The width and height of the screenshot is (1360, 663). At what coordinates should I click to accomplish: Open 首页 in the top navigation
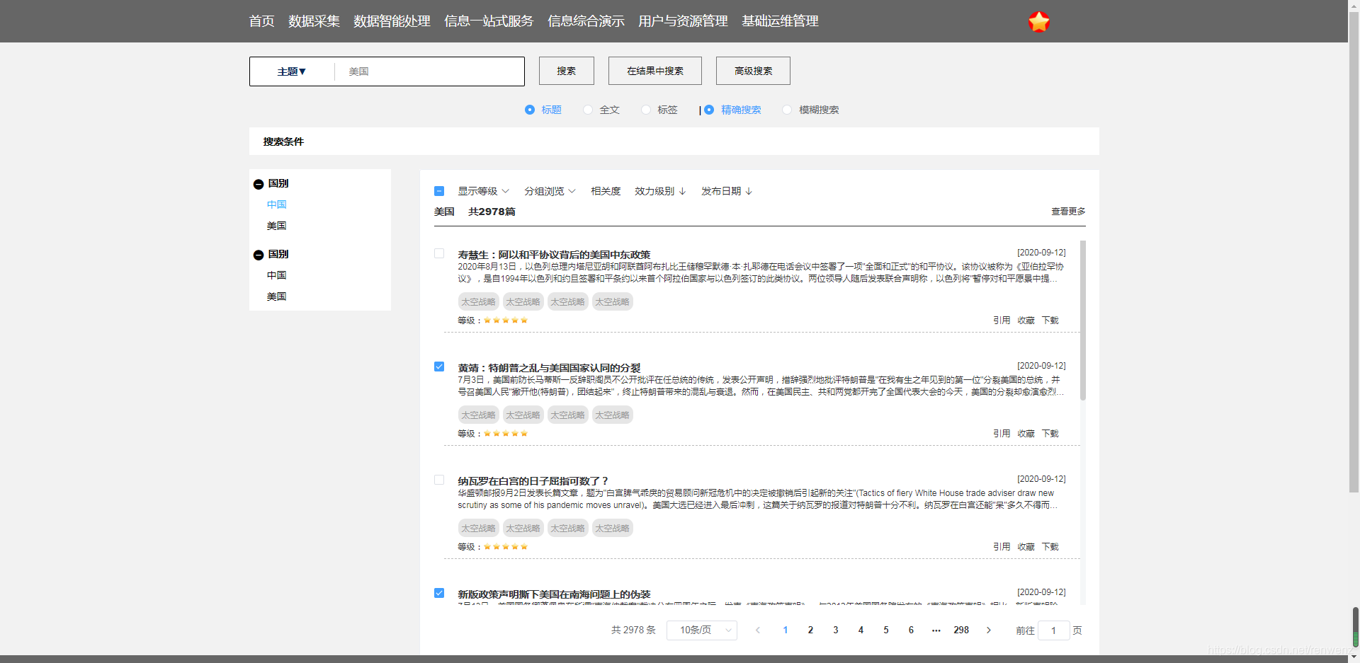tap(261, 21)
